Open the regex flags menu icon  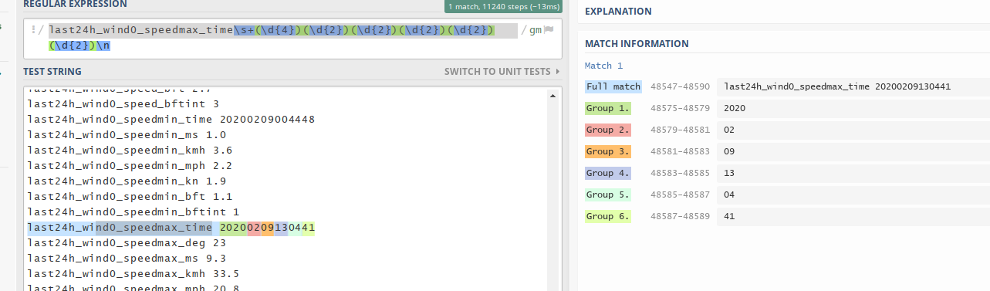pos(549,30)
